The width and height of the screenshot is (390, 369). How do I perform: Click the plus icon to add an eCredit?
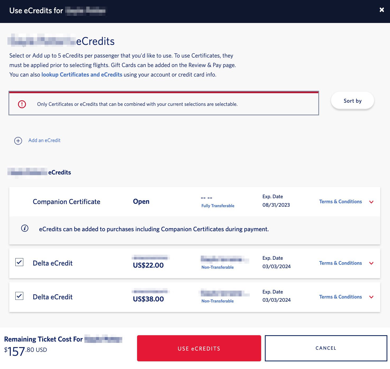18,141
